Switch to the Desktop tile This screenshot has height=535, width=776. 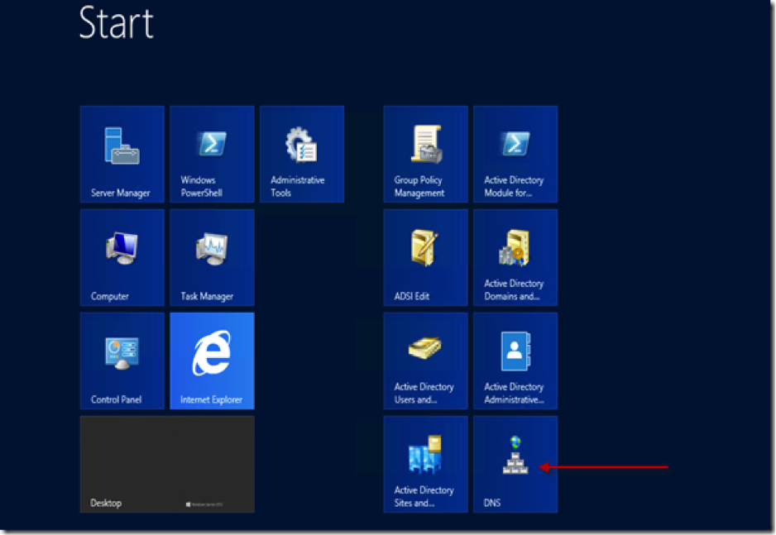(x=167, y=464)
